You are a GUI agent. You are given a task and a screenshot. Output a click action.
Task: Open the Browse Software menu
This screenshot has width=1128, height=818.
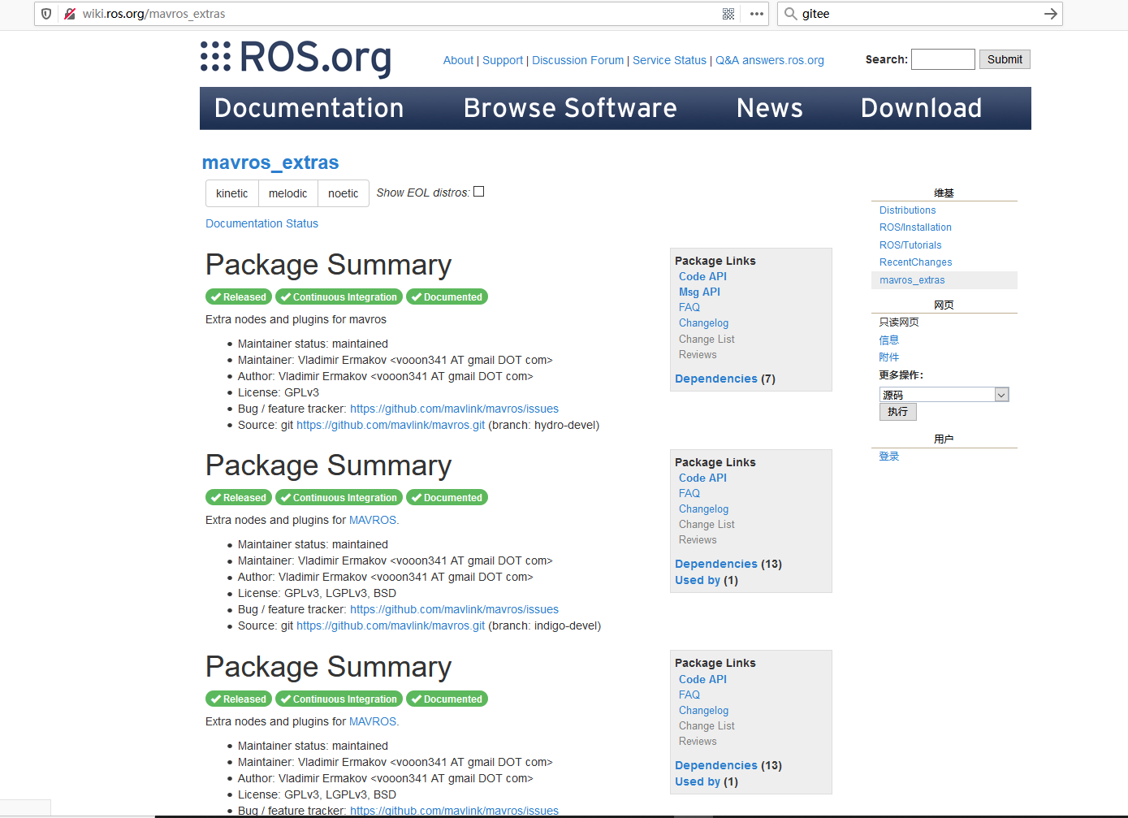570,108
